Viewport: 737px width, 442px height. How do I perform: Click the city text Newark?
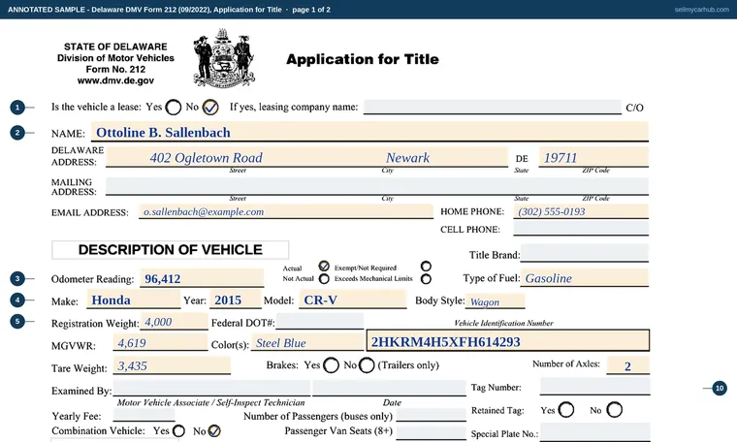[407, 158]
